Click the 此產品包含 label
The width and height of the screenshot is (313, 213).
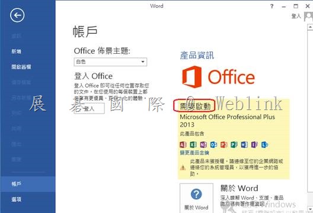pos(192,134)
